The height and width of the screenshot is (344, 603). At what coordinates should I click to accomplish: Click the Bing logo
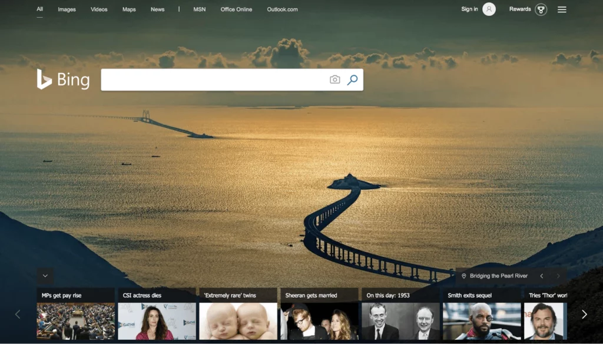[x=63, y=80]
